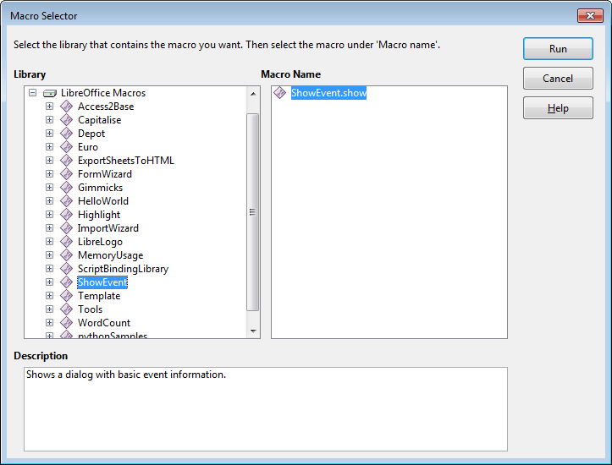612x465 pixels.
Task: Select the HelloWorld library
Action: tap(103, 200)
